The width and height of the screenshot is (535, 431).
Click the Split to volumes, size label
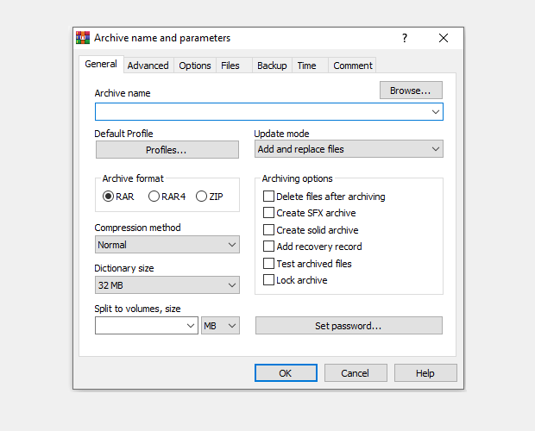[137, 309]
